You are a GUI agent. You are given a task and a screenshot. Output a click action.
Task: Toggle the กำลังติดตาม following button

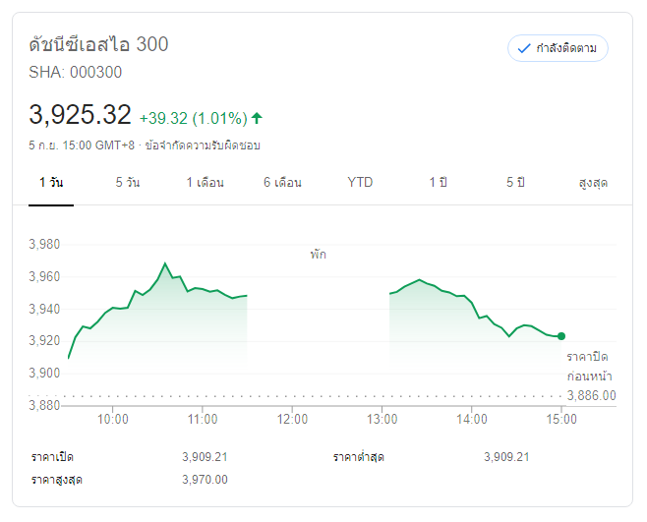(x=558, y=48)
